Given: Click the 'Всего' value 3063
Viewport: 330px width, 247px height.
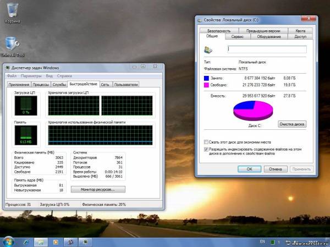Looking at the screenshot, I should [59, 158].
